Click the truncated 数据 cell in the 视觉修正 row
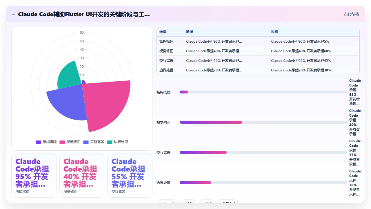Viewport: 371px width, 209px height. [214, 51]
